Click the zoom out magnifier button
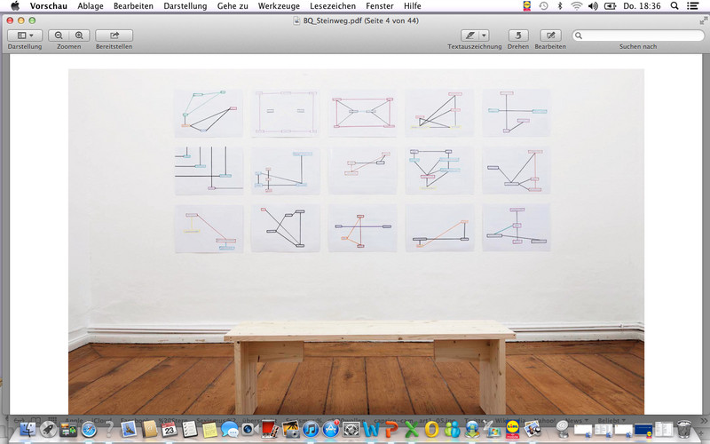710x444 pixels. pyautogui.click(x=59, y=36)
